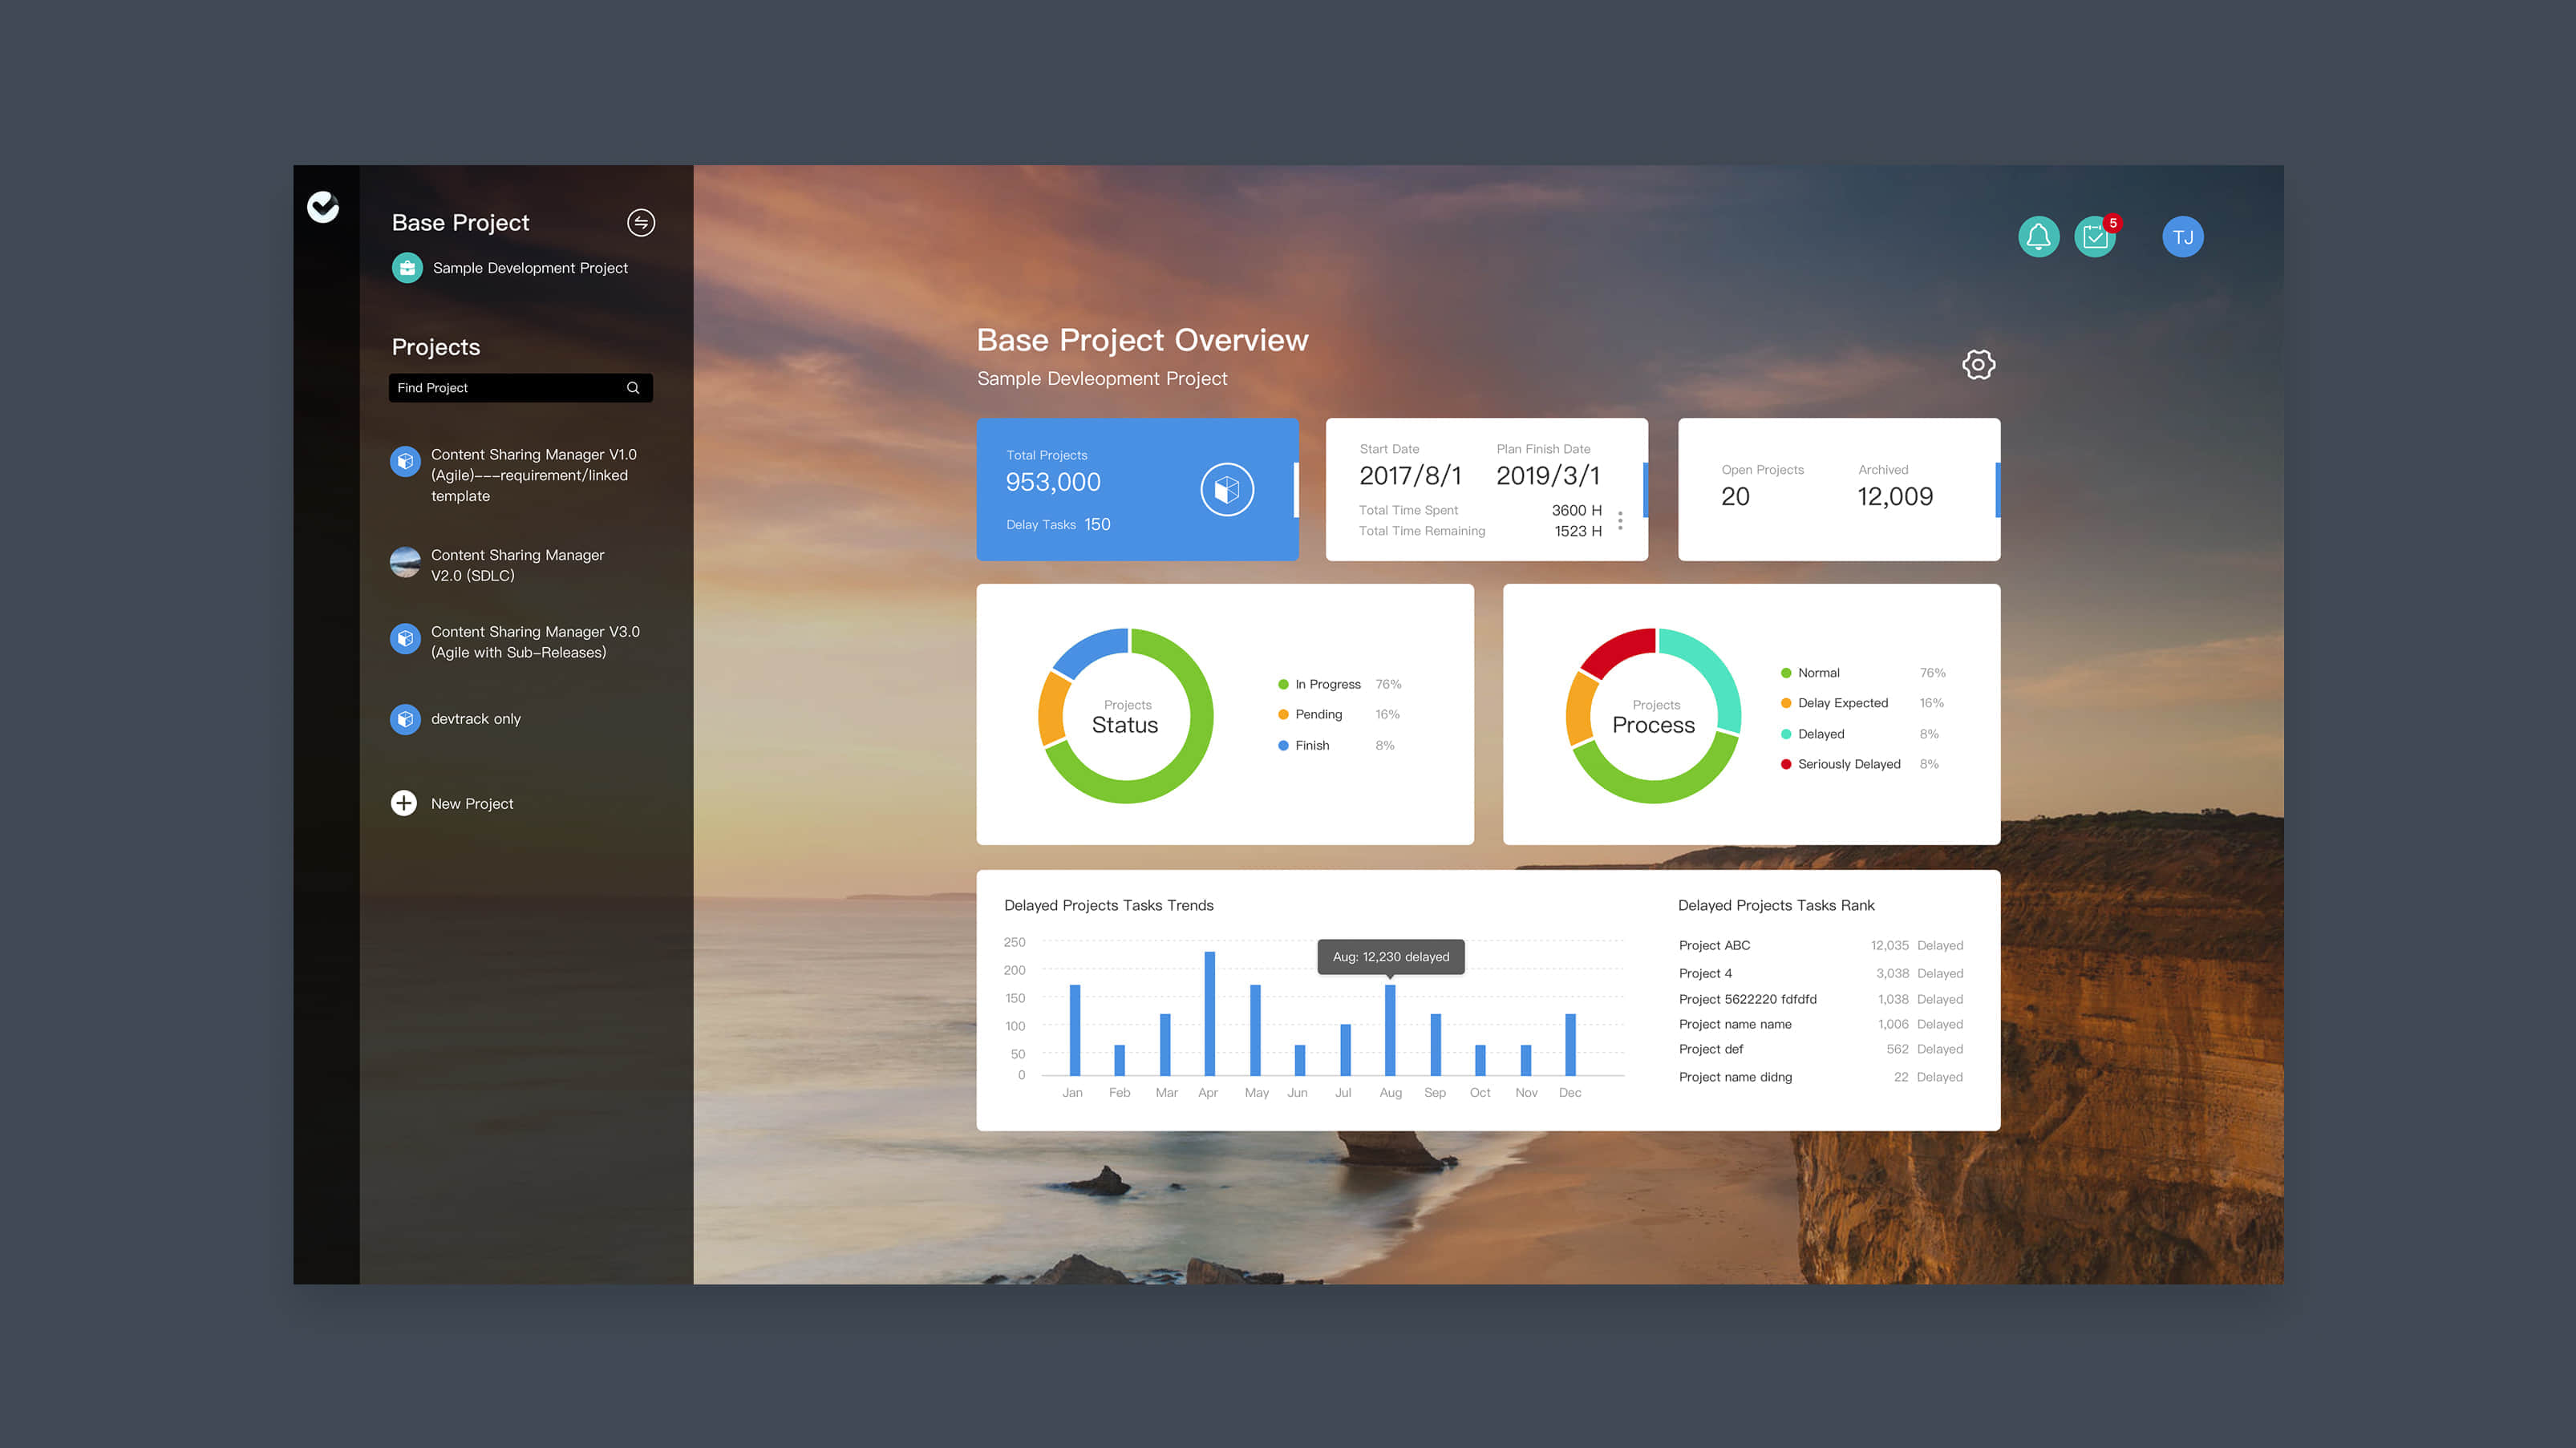Viewport: 2576px width, 1448px height.
Task: Toggle Seriously Delayed legend in Process chart
Action: [1848, 764]
